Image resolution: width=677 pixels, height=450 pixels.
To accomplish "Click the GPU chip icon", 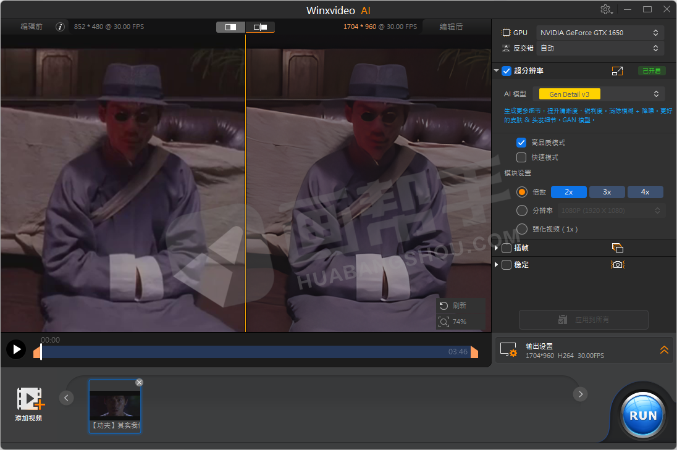I will point(506,33).
